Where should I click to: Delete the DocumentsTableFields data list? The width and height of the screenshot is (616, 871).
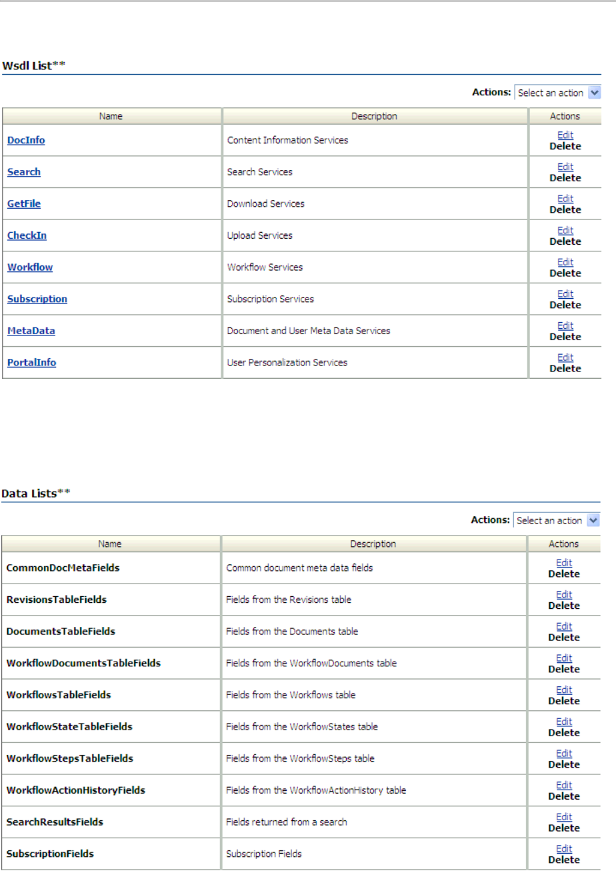point(564,637)
